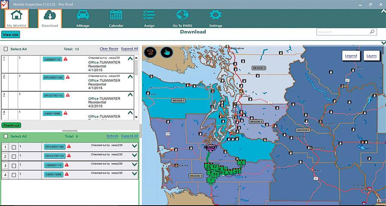Click the Go To PAIRS globe icon

182,15
